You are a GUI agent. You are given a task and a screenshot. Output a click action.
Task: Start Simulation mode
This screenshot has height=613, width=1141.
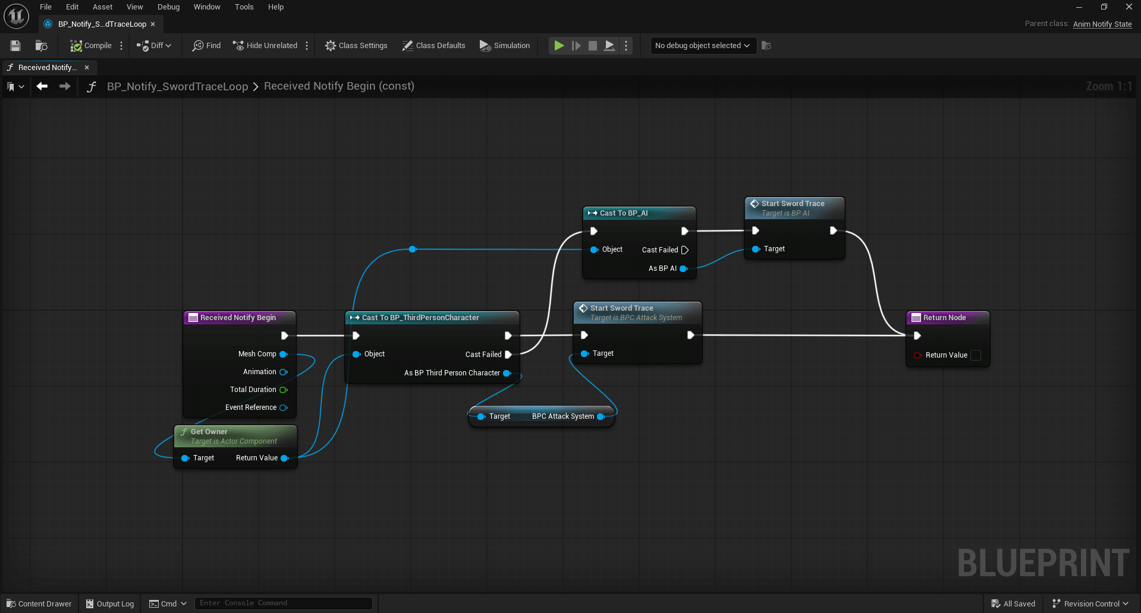coord(505,46)
